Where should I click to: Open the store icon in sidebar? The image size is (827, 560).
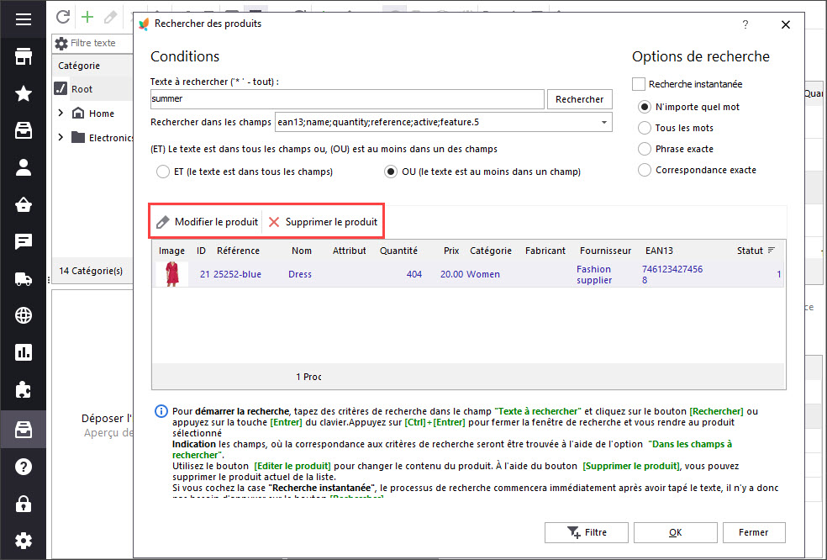coord(24,56)
